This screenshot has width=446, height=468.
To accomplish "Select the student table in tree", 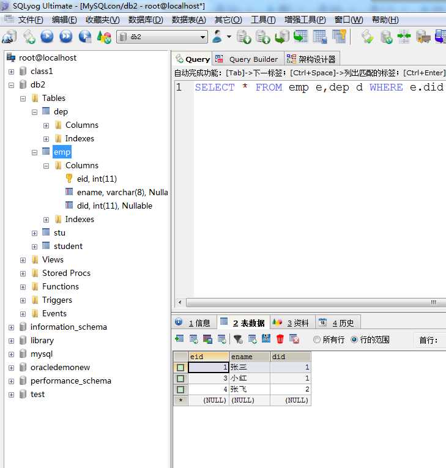I will (x=68, y=247).
